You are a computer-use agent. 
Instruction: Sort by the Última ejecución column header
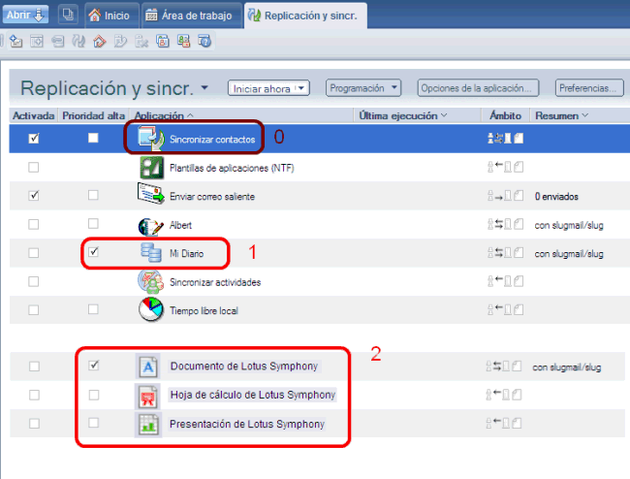(x=403, y=115)
